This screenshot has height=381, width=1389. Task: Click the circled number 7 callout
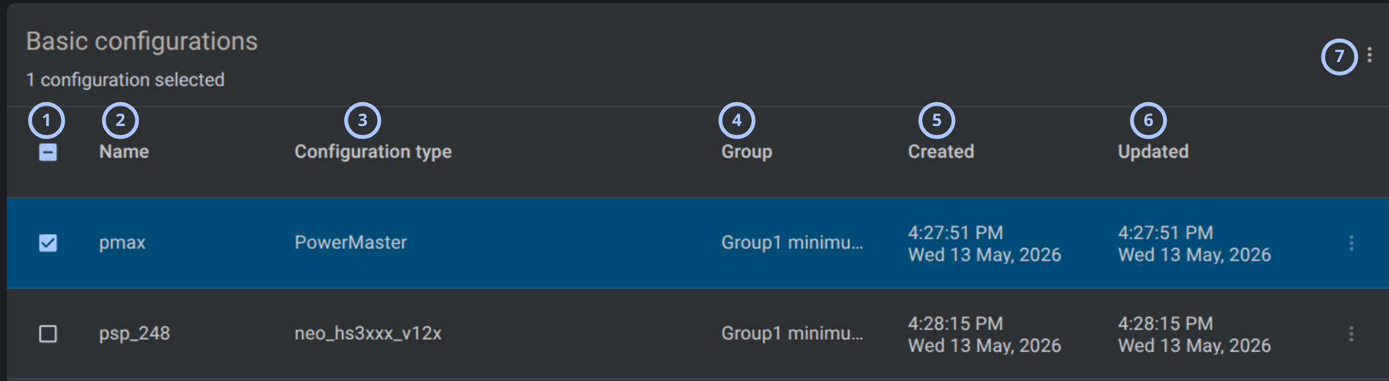[1339, 57]
